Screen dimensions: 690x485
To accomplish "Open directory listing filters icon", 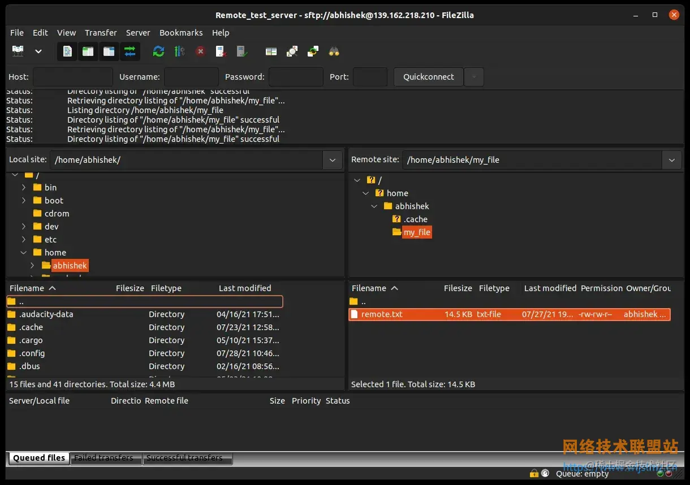I will 271,51.
